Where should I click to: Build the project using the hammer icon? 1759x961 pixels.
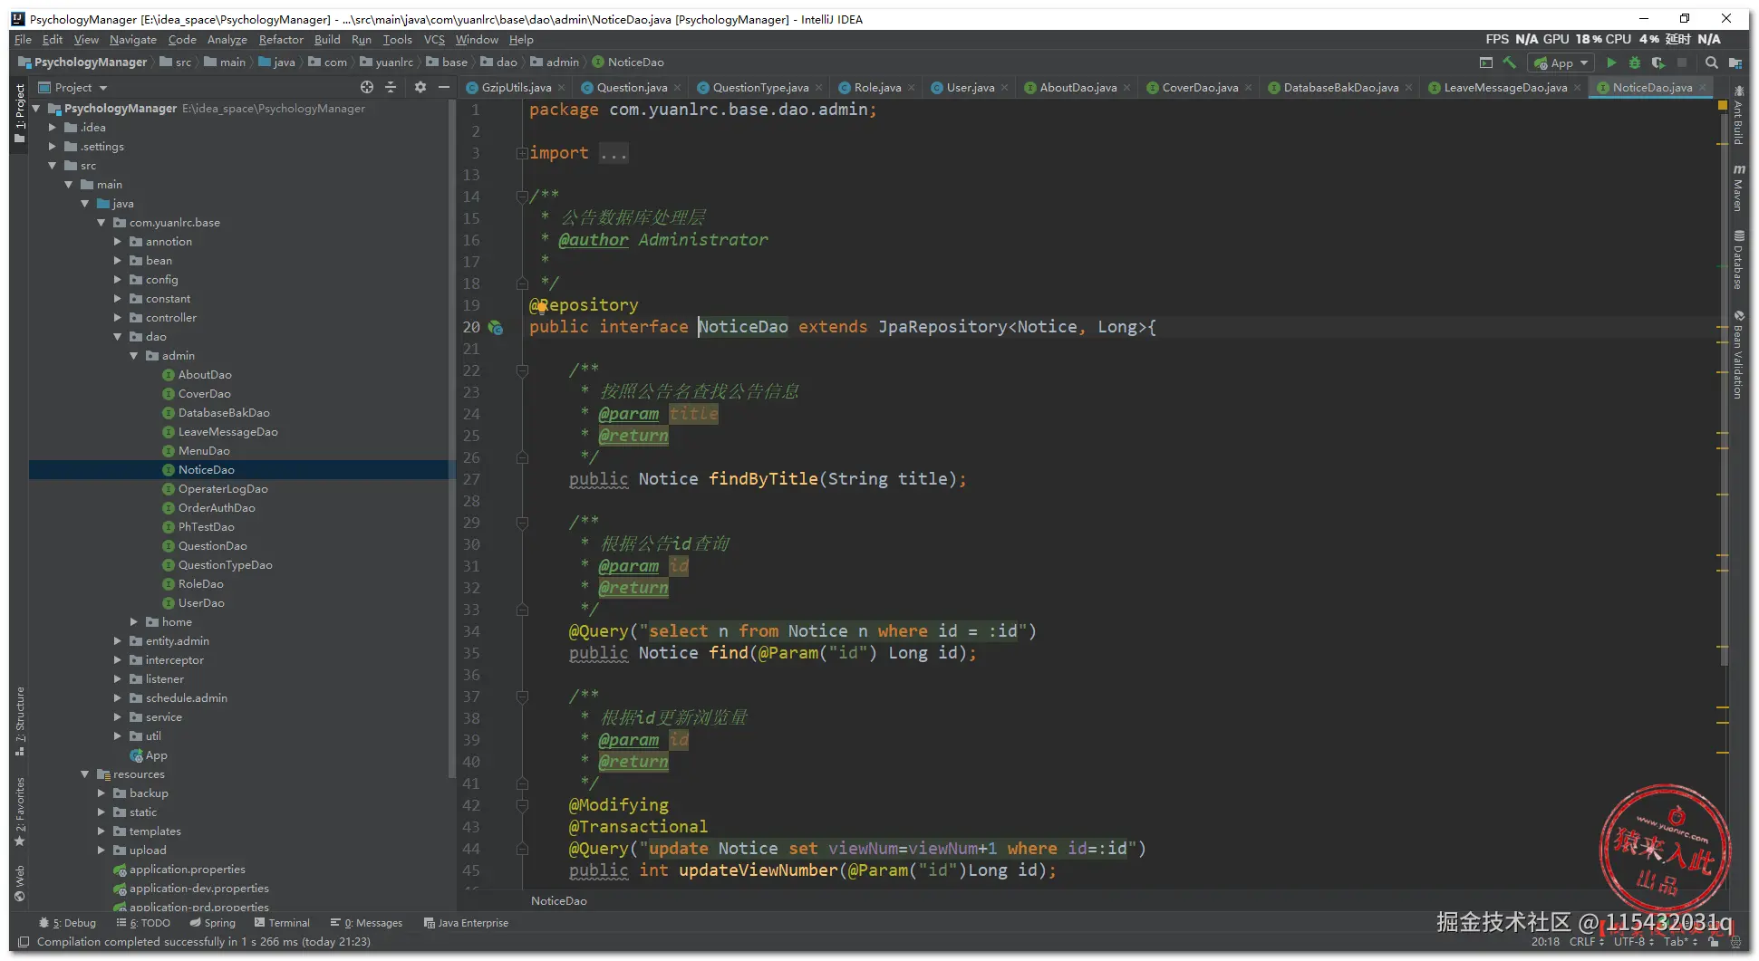tap(1510, 62)
